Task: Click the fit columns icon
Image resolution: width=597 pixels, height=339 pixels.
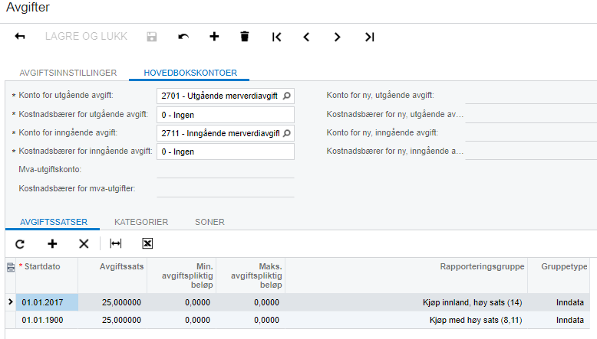Action: pyautogui.click(x=116, y=243)
